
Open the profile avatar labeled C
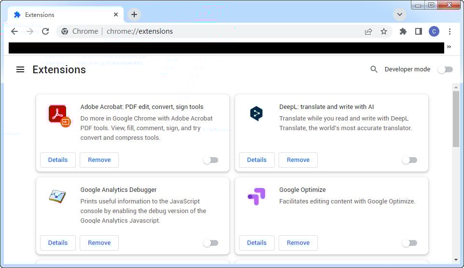(434, 31)
